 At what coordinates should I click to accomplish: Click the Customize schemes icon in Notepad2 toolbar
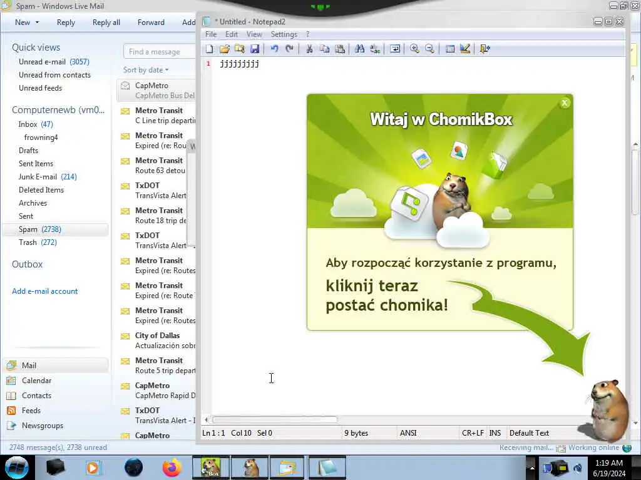click(x=465, y=49)
